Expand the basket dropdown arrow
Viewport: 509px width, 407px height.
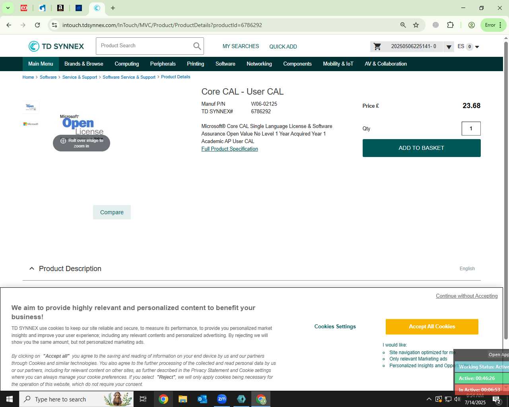[x=449, y=47]
